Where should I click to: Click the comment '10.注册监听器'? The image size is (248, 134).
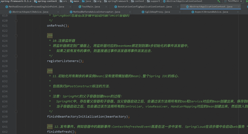64,41
